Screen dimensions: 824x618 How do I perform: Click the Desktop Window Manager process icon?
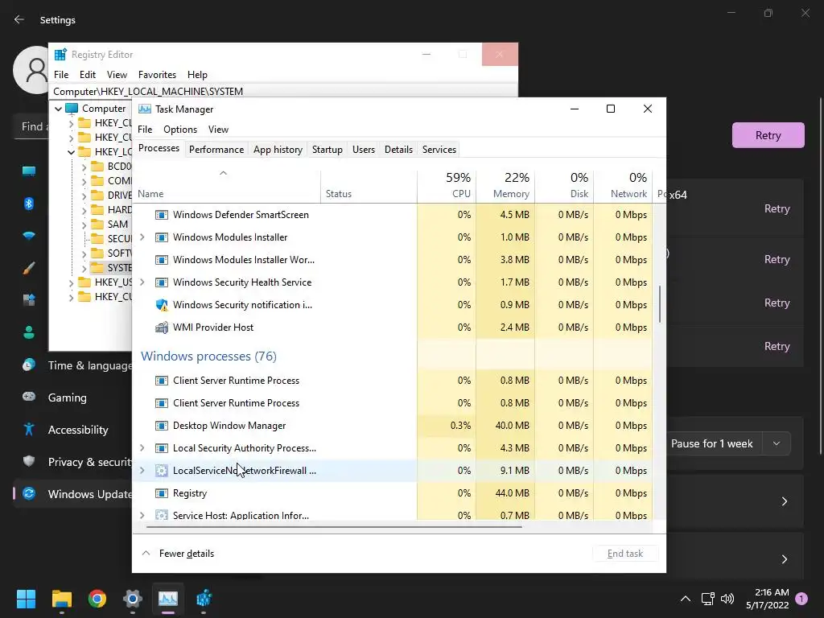point(162,426)
